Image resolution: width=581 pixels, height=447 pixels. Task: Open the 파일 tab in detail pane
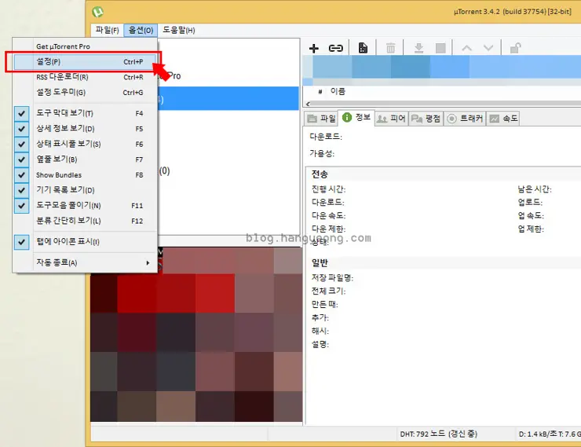coord(321,119)
